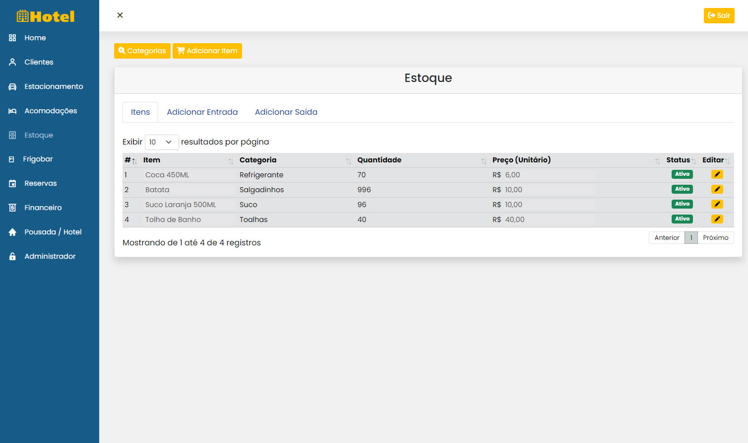
Task: Click edit pencil for Tolha de Banho
Action: (x=717, y=219)
